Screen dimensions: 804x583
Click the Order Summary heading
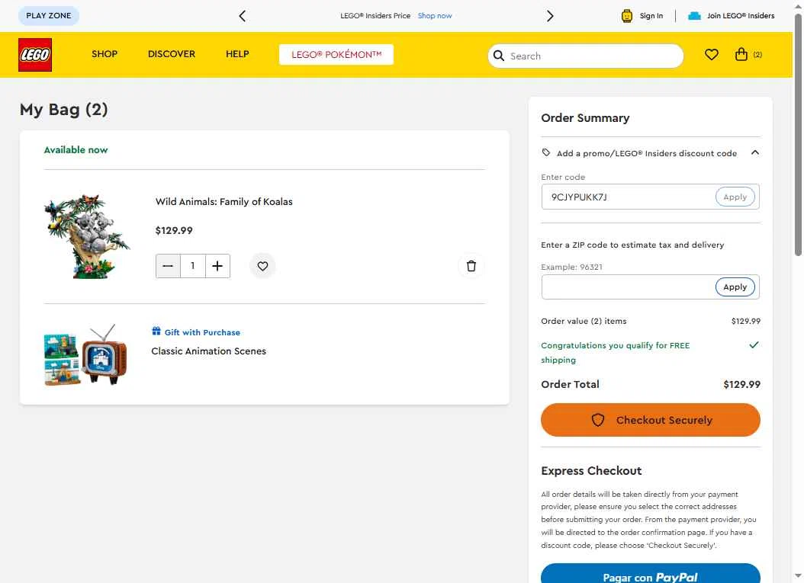tap(585, 118)
